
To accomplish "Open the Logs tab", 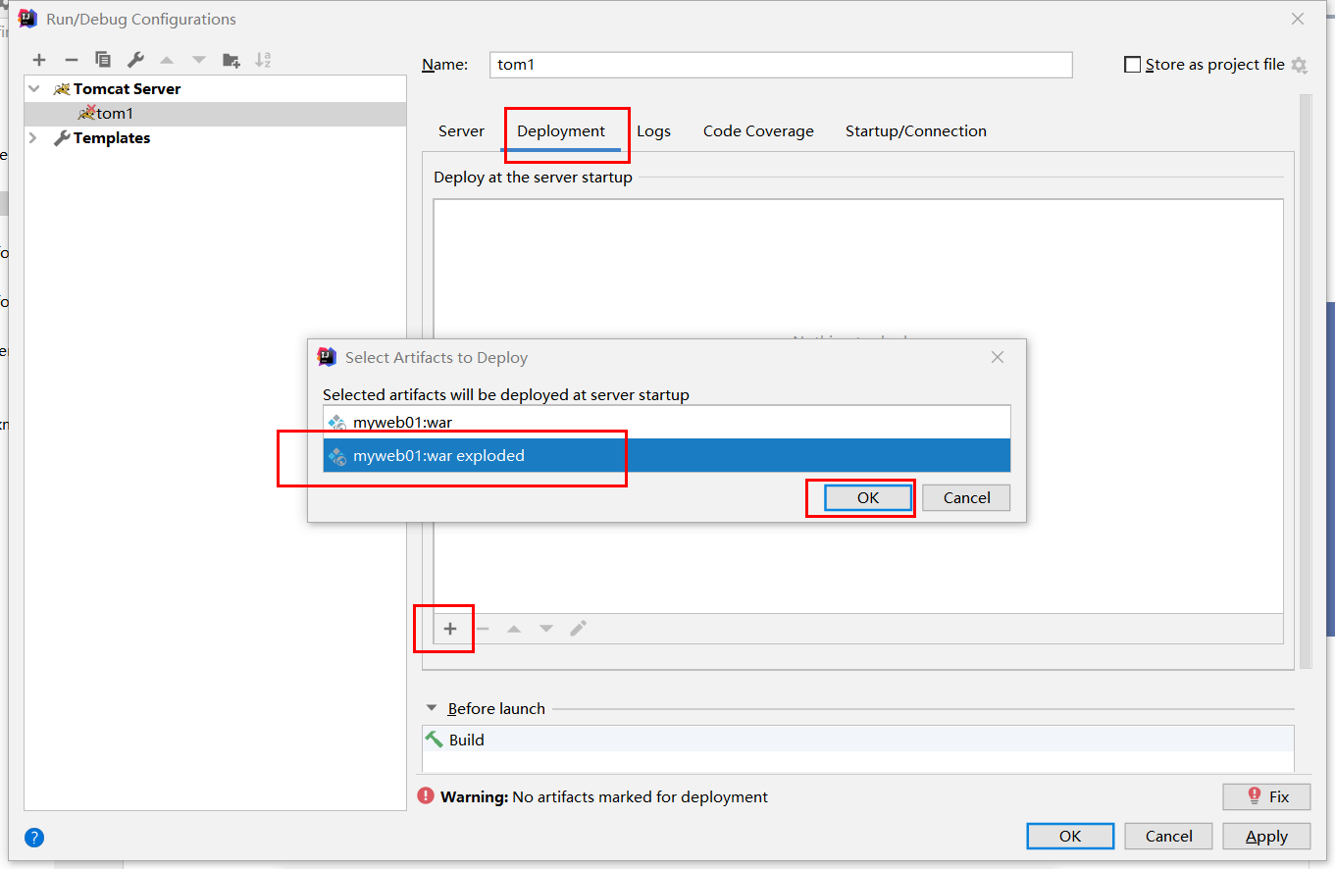I will [x=653, y=131].
